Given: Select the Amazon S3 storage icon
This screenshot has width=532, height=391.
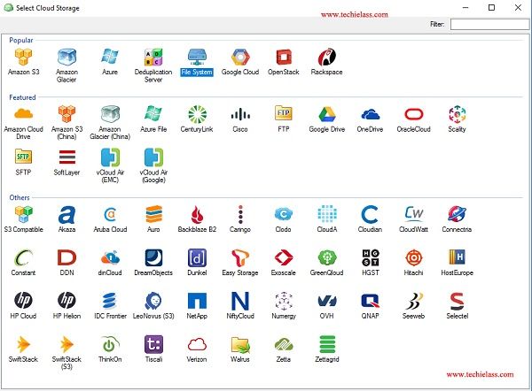Looking at the screenshot, I should tap(23, 57).
